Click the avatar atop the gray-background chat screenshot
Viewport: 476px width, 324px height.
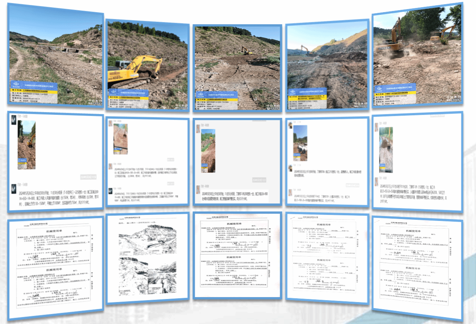(198, 129)
